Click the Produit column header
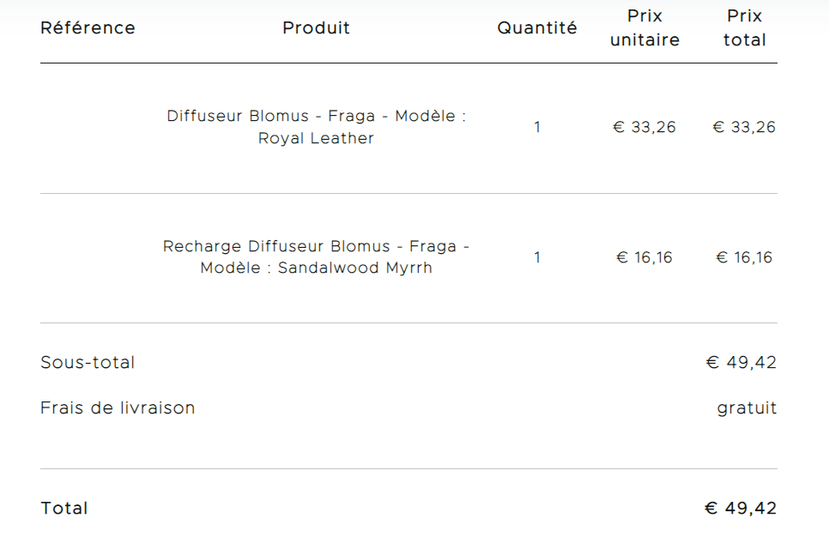 (x=316, y=28)
